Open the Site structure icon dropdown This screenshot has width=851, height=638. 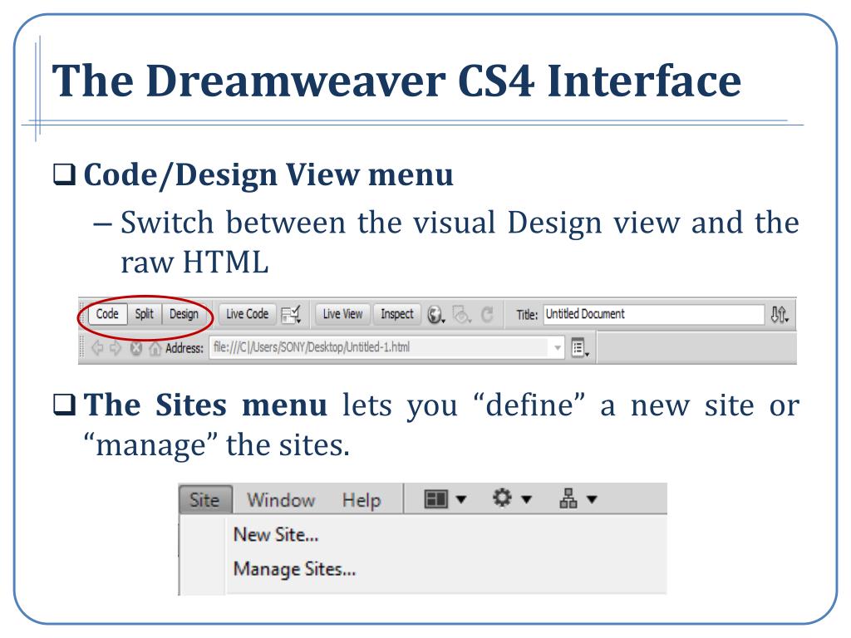point(578,498)
